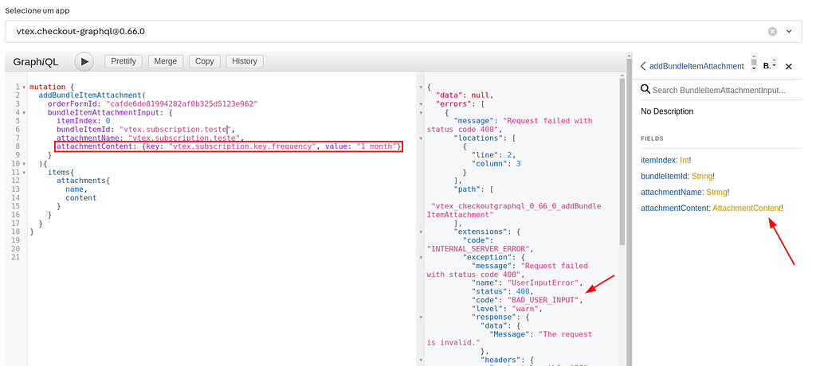816x366 pixels.
Task: Click the "level": "warn" entry
Action: [x=506, y=308]
